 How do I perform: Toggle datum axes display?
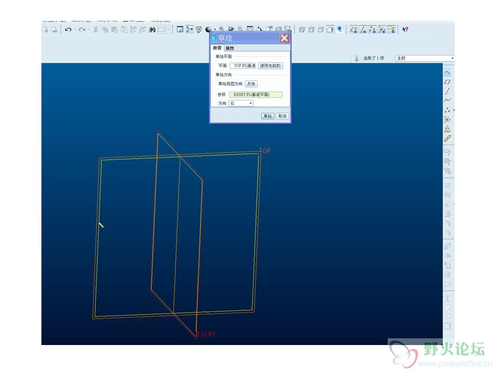pyautogui.click(x=363, y=30)
